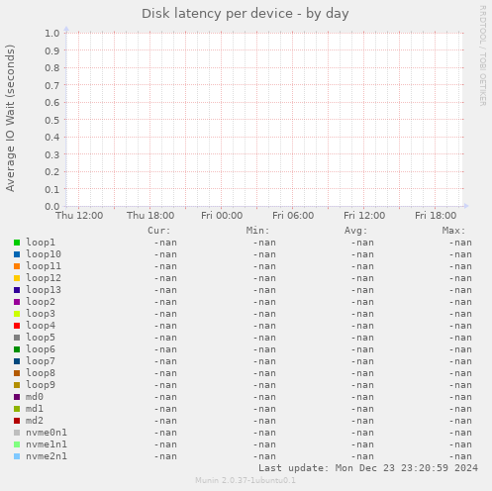Image resolution: width=492 pixels, height=491 pixels.
Task: Select the loop5 legend label
Action: click(x=41, y=338)
